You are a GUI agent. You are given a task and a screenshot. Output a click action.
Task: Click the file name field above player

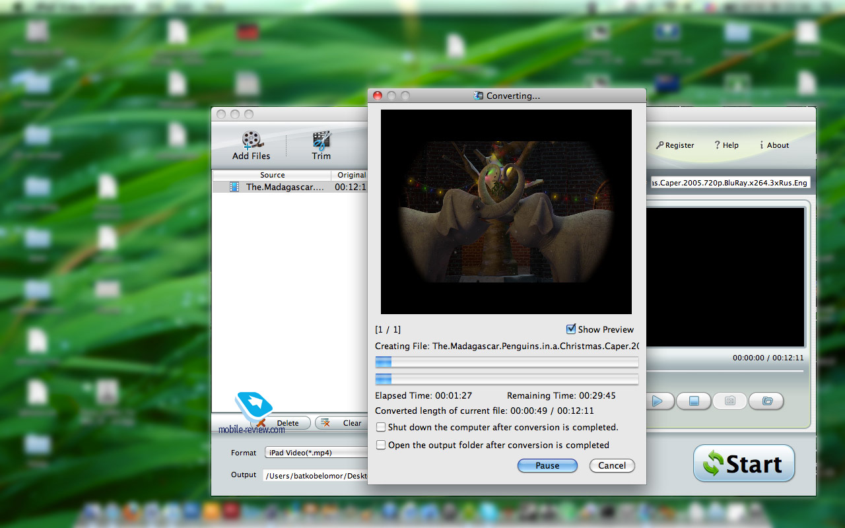coord(731,183)
